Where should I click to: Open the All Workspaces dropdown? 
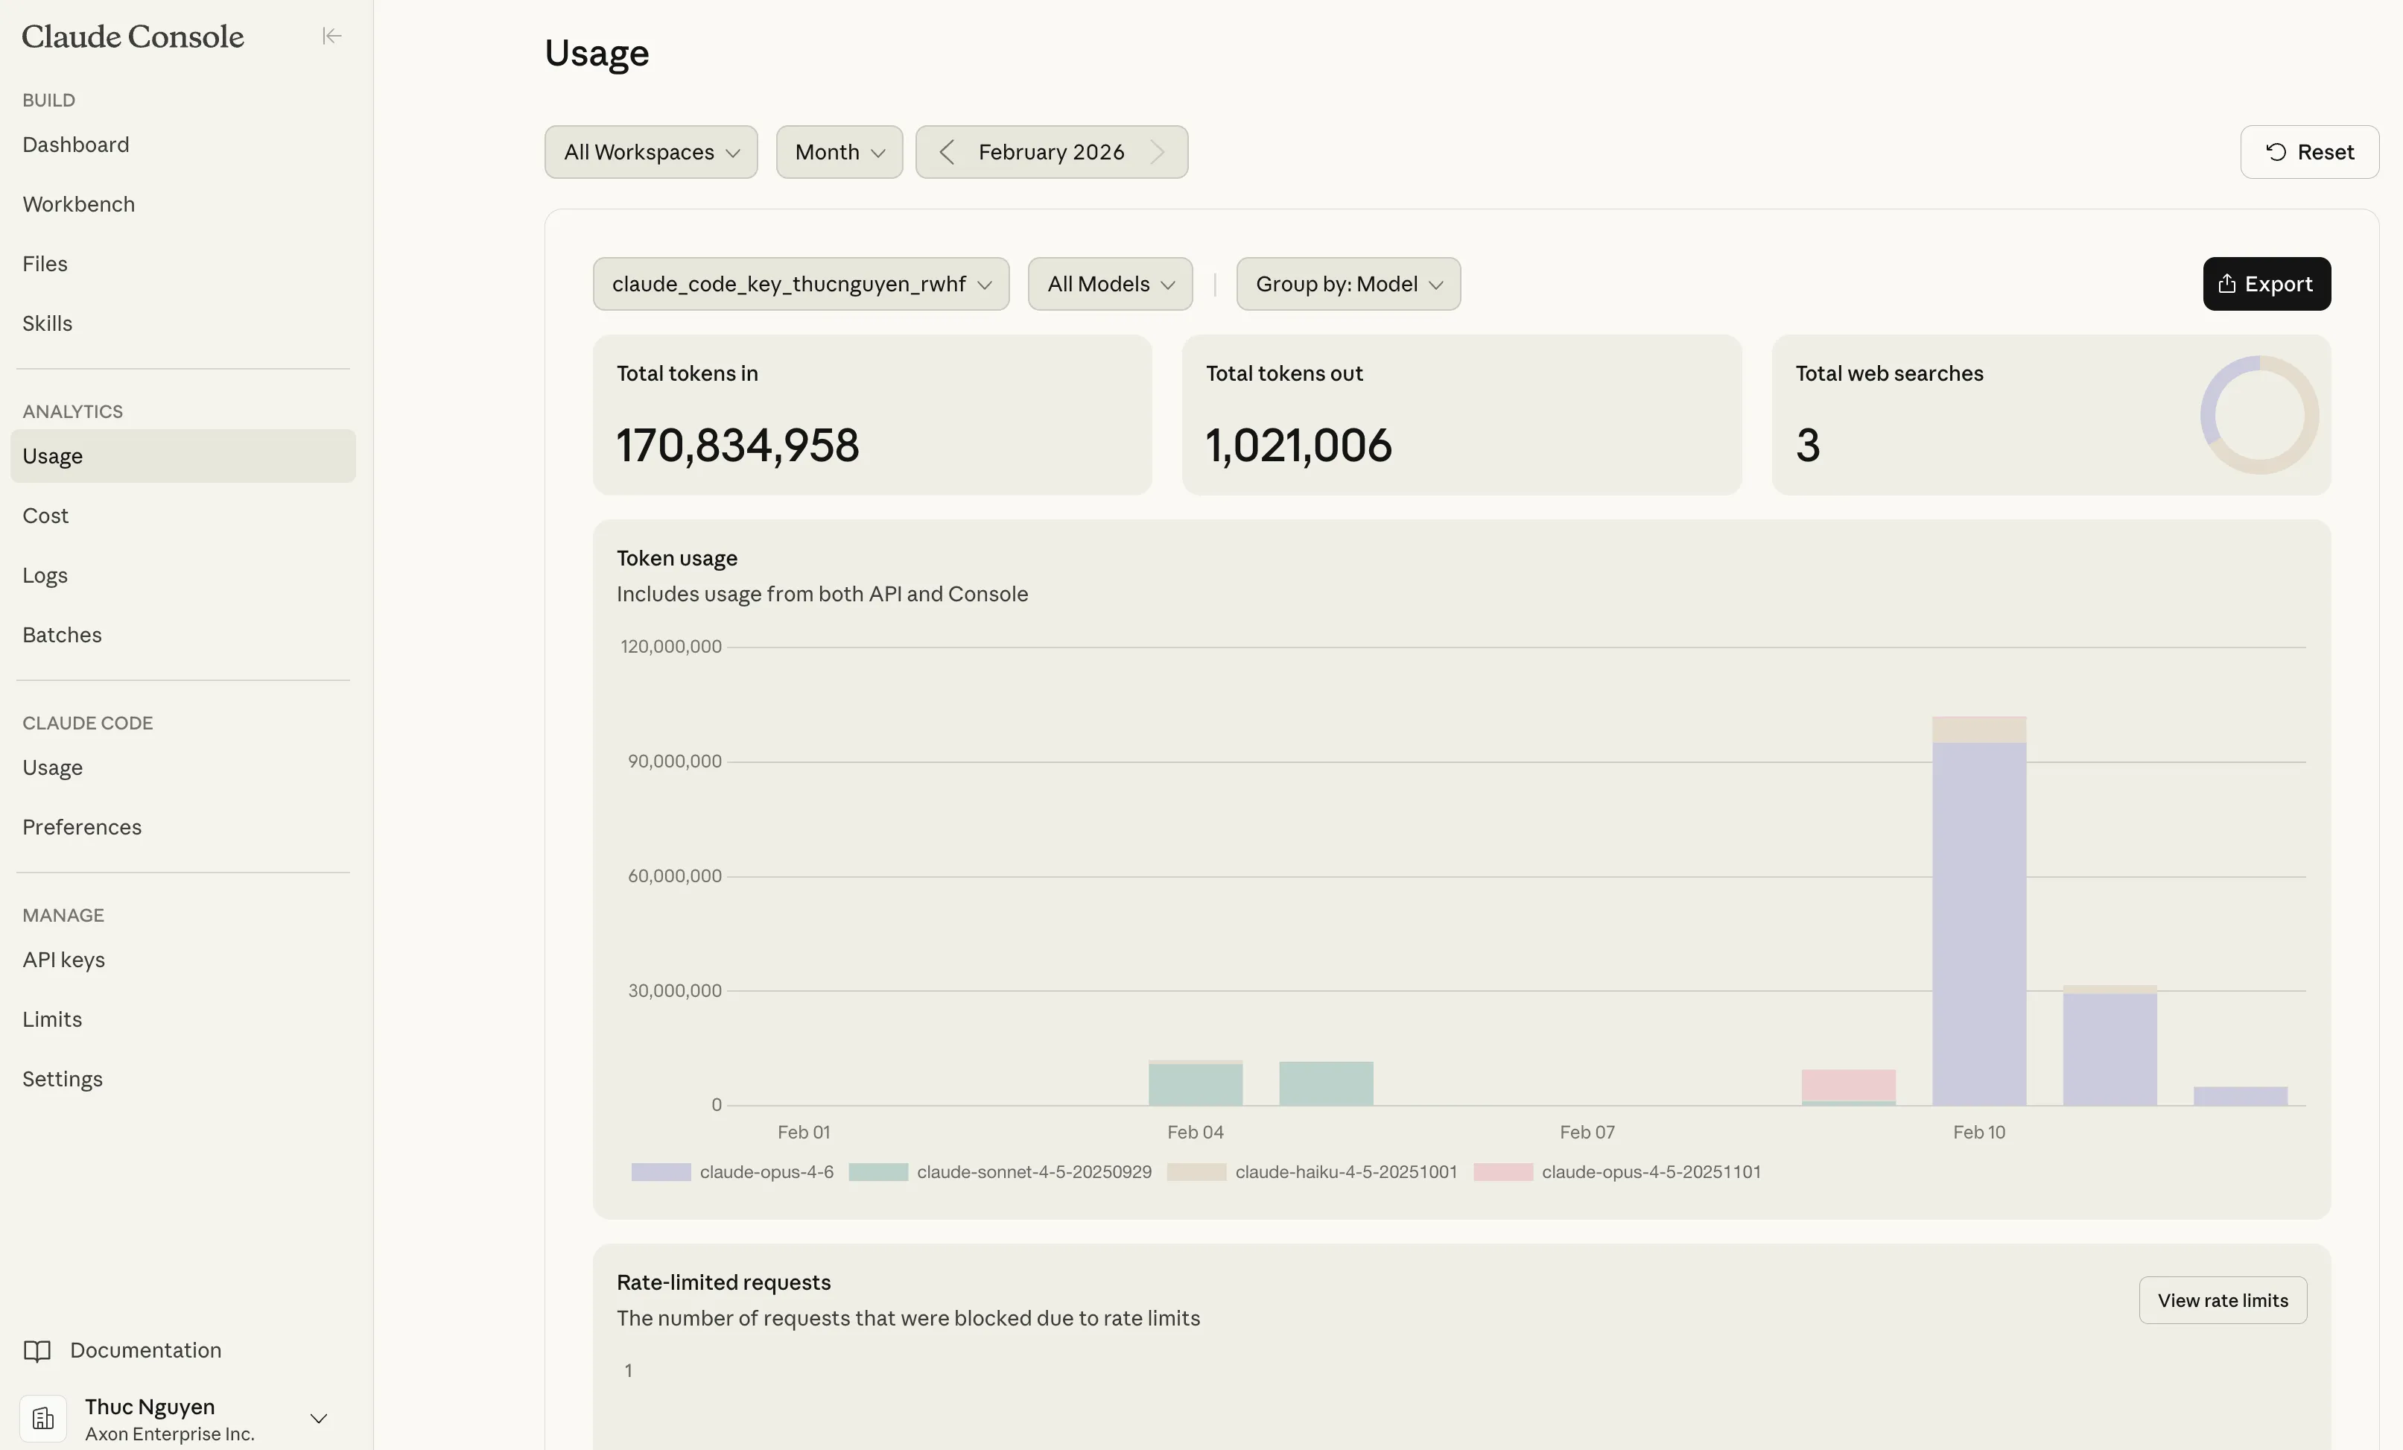(650, 152)
